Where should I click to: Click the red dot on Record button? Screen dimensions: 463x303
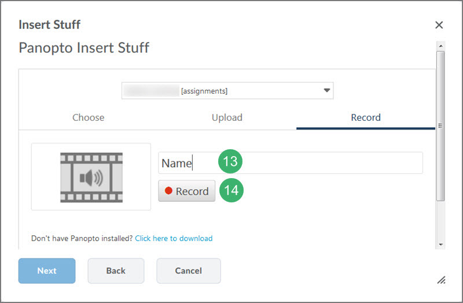point(168,191)
